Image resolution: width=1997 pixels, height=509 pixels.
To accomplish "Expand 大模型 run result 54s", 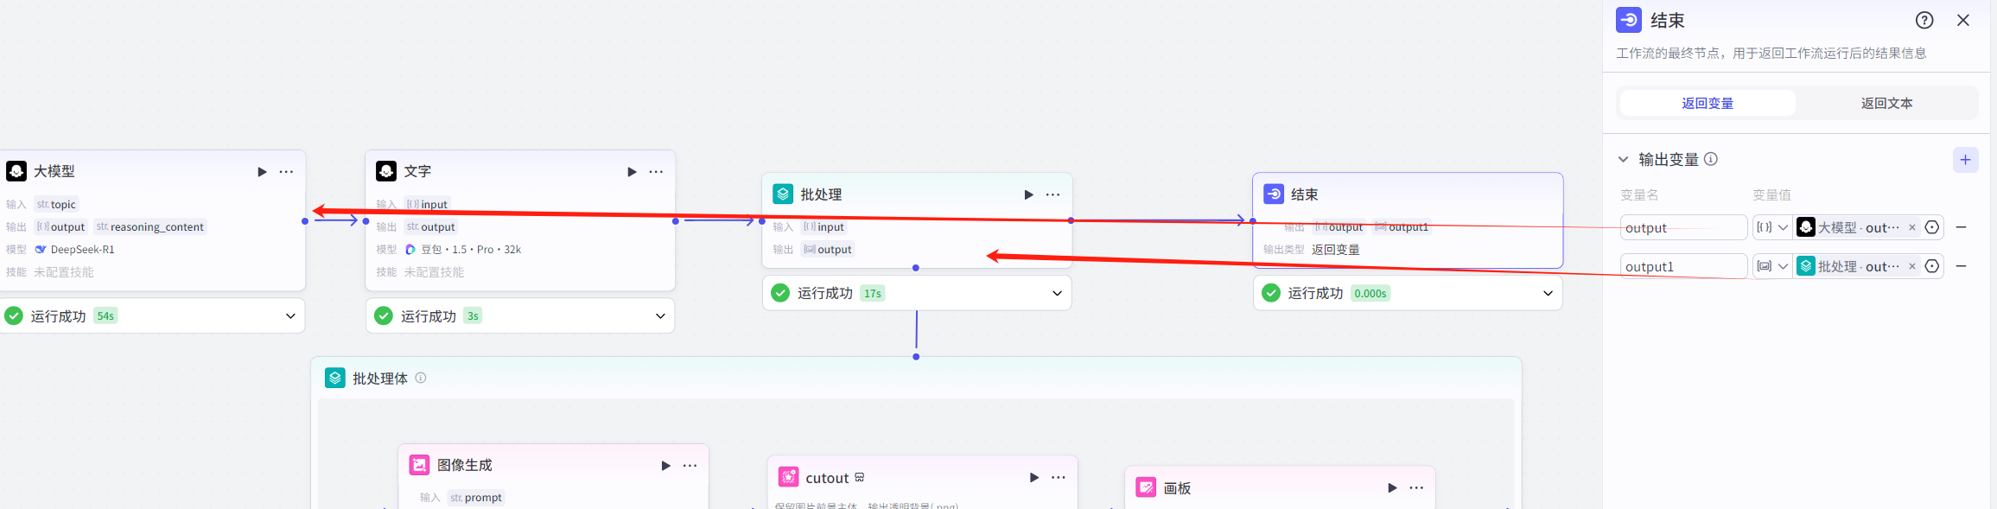I will [x=290, y=316].
